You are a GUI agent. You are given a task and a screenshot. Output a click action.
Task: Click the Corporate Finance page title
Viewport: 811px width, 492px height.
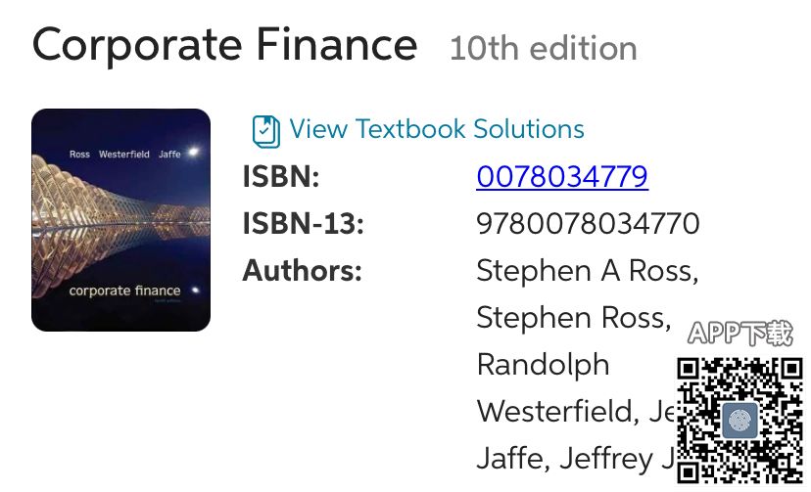coord(224,45)
